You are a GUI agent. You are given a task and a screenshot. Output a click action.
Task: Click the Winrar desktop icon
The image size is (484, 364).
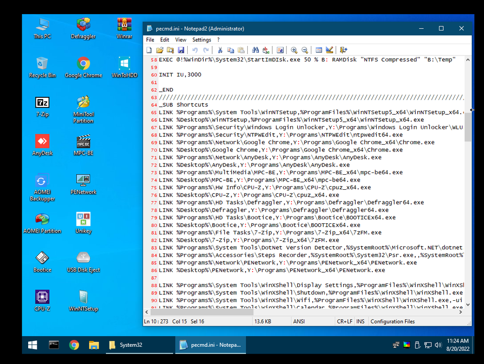pyautogui.click(x=125, y=28)
